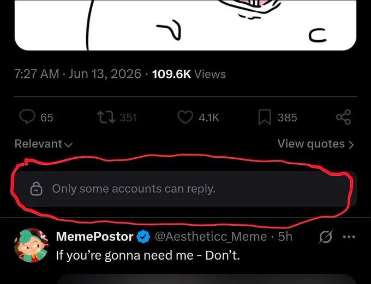This screenshot has height=284, width=371.
Task: Tap the View quotes arrow chevron
Action: pyautogui.click(x=351, y=145)
